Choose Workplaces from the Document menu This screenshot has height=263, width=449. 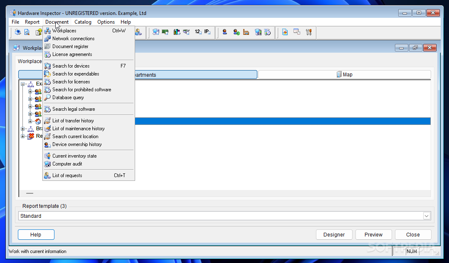tap(89, 31)
